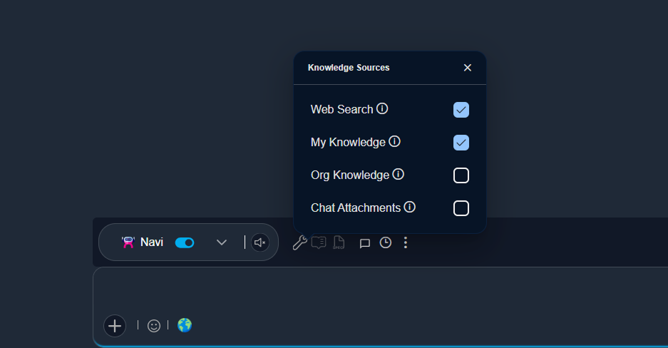Uncheck the My Knowledge checkbox
The height and width of the screenshot is (348, 668).
pos(461,143)
